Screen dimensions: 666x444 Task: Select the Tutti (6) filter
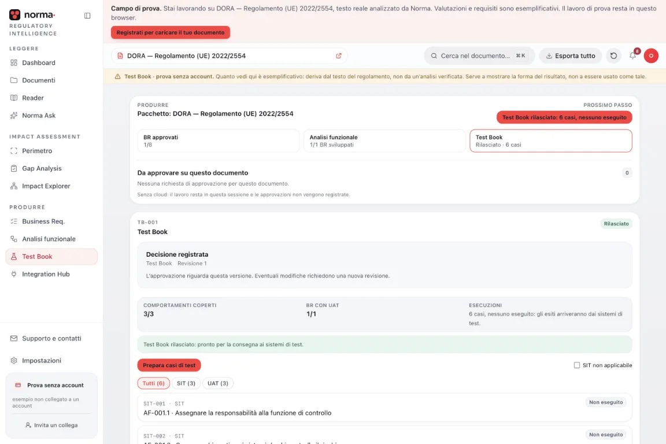tap(153, 383)
